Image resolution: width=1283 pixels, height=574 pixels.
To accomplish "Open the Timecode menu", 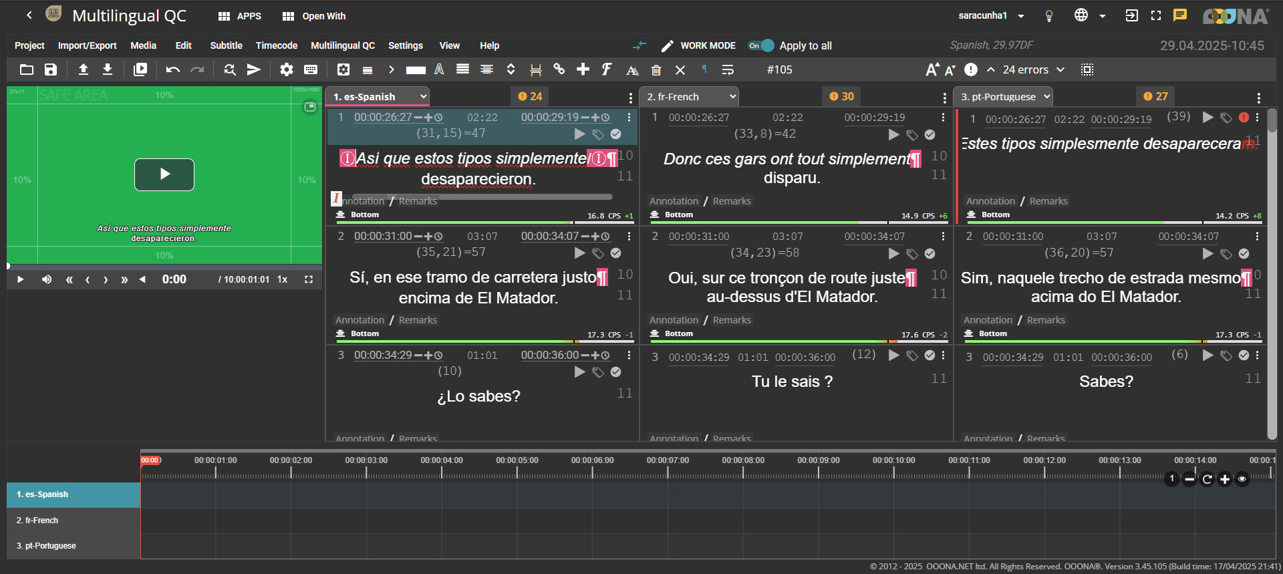I will click(276, 45).
